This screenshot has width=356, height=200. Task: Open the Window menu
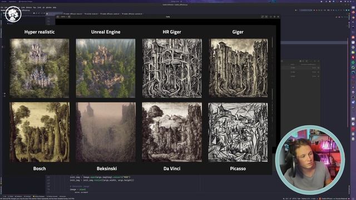(x=49, y=7)
